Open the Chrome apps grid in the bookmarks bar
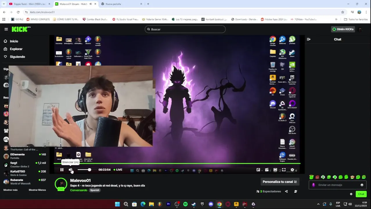This screenshot has width=371, height=209. [4, 19]
